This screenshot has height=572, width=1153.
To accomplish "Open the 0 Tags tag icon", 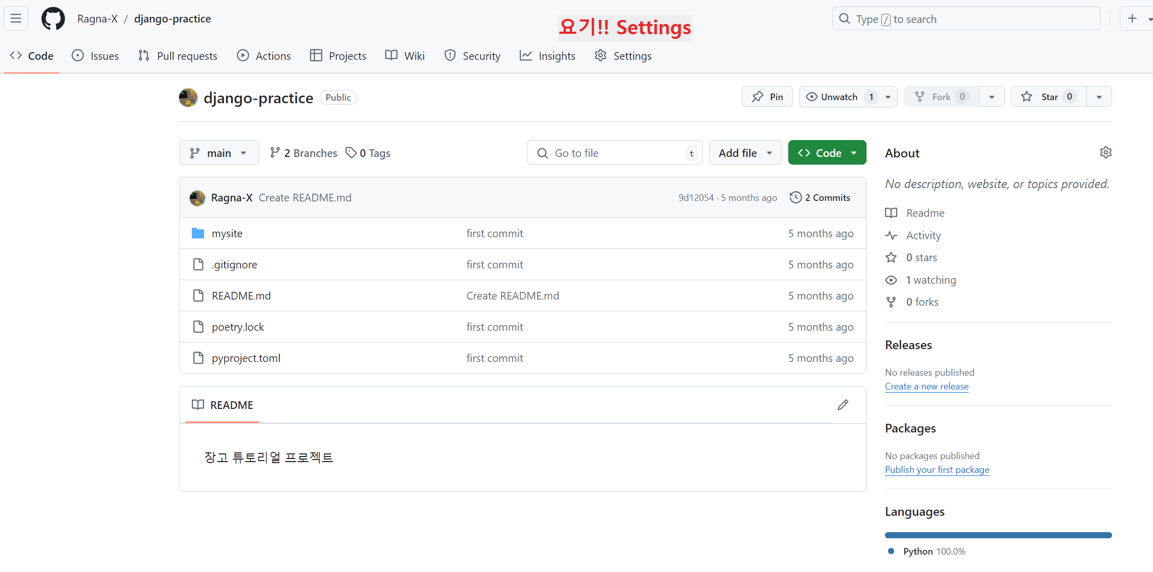I will (351, 153).
